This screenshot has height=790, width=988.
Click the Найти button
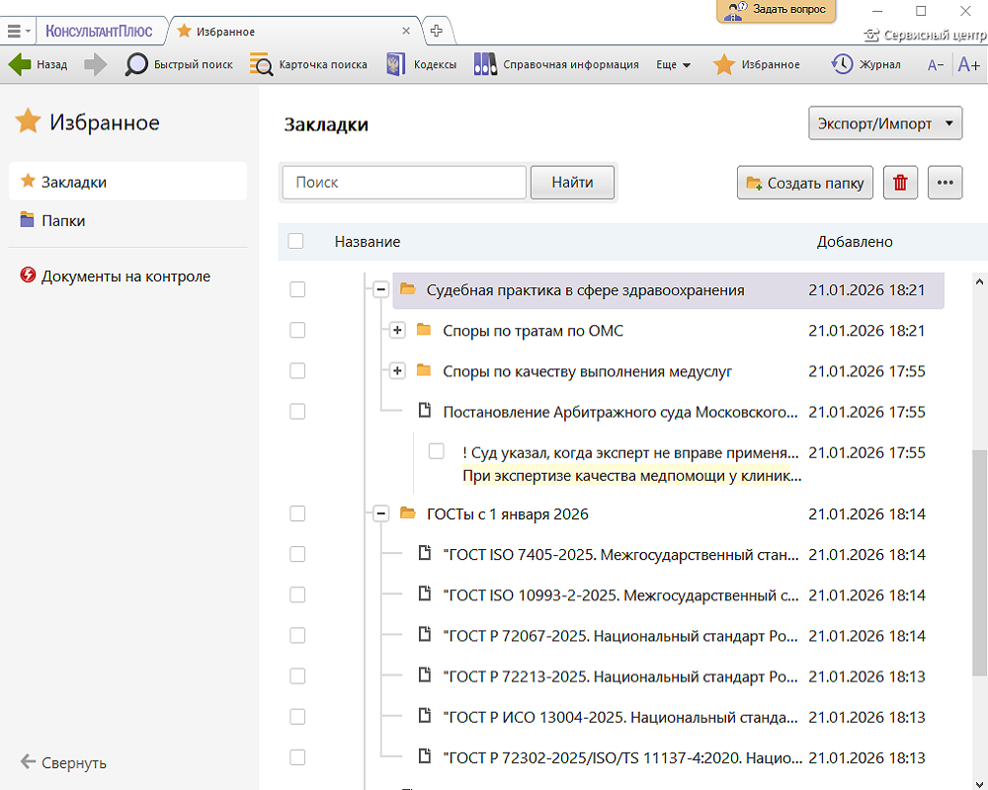point(572,183)
